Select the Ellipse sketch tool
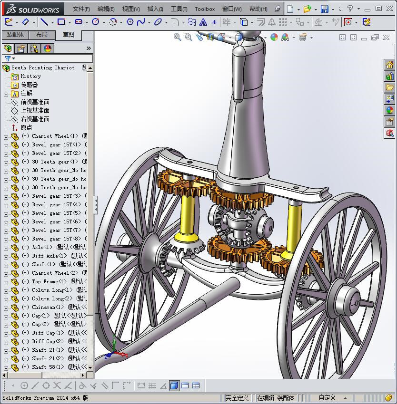397x404 pixels. (x=158, y=22)
